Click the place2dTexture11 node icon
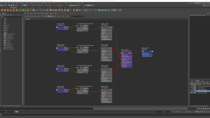Screen dimensions: 210x118 click(59, 27)
